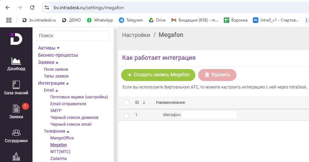Open Email отправителя settings
This screenshot has height=162, width=309.
68,104
